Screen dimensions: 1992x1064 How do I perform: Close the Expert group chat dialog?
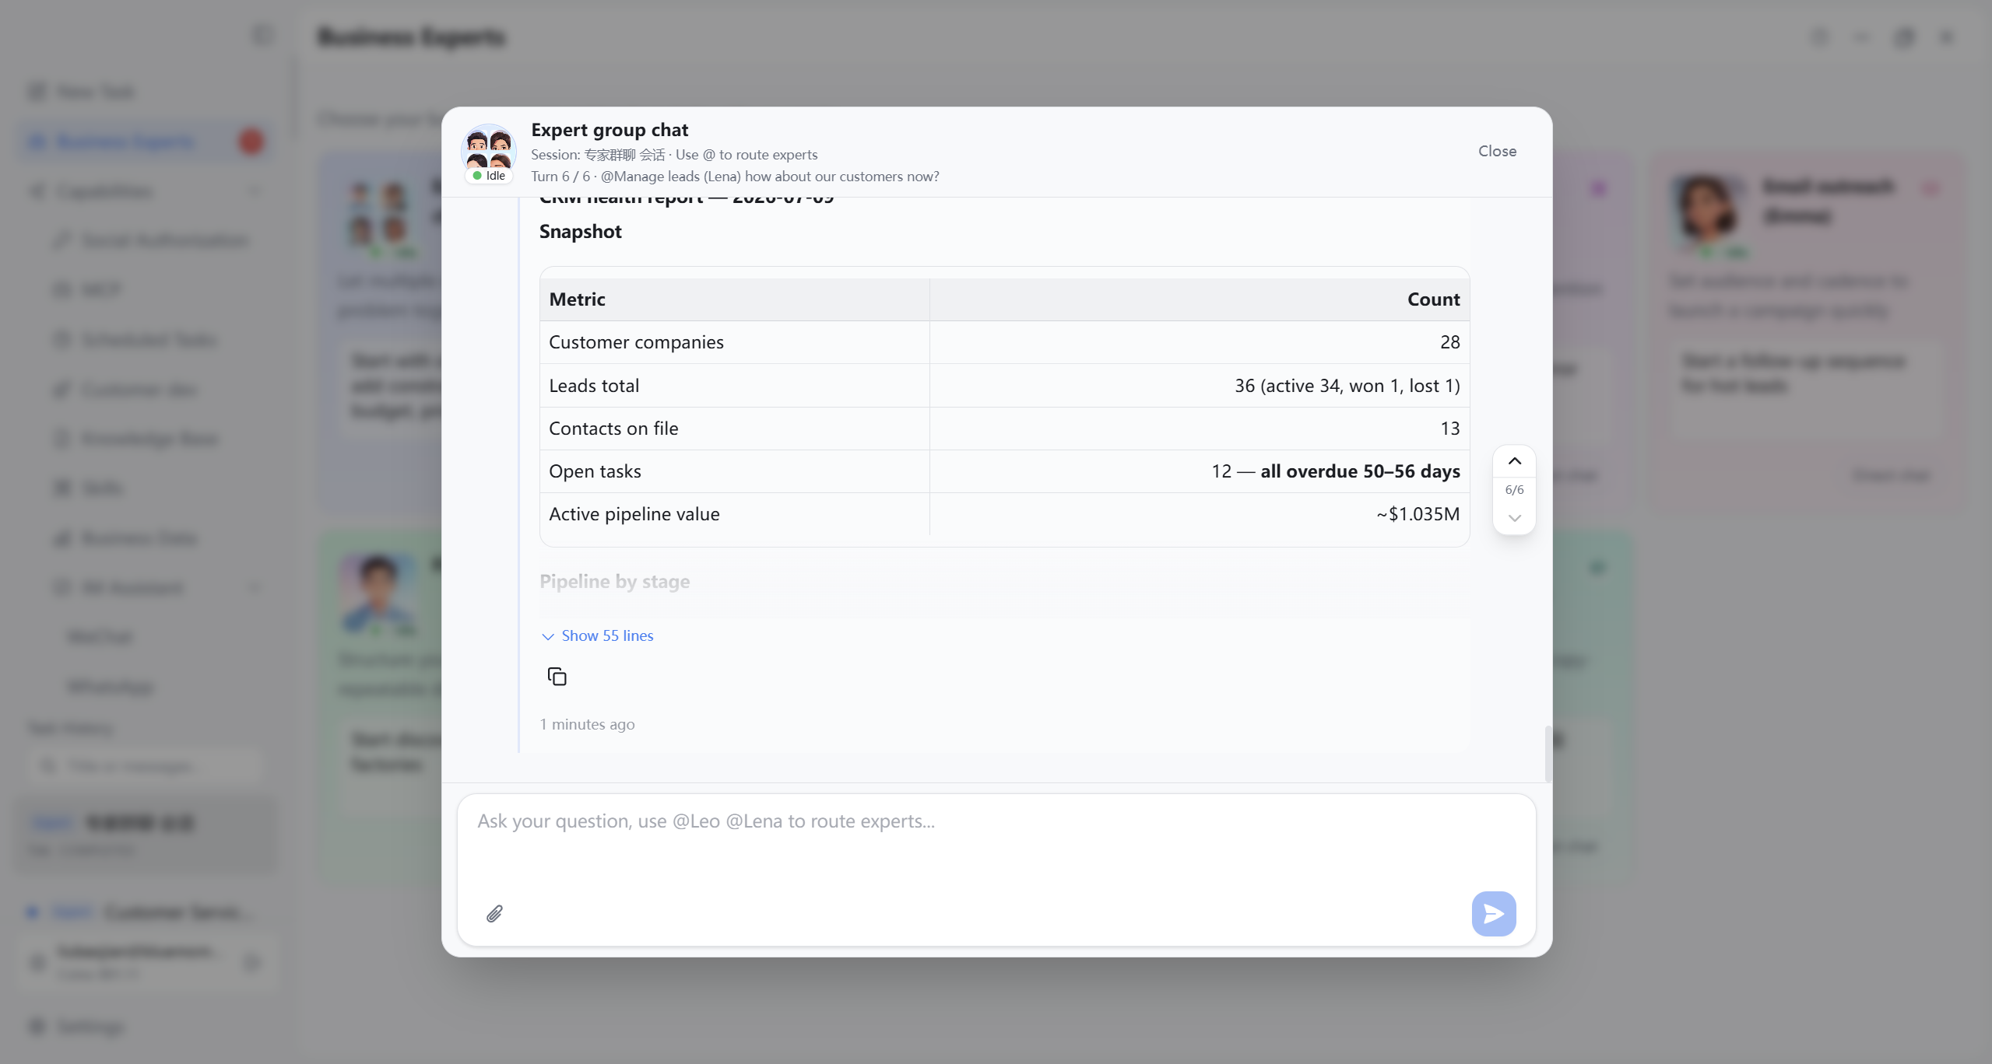1497,151
